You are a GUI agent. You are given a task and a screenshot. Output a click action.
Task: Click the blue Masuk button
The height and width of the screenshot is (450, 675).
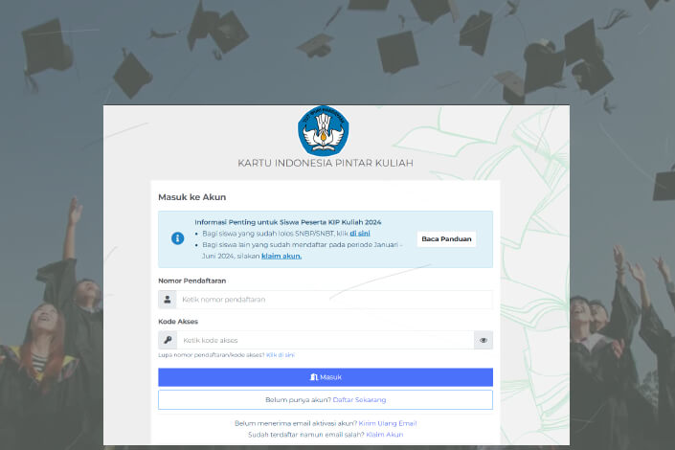(326, 377)
